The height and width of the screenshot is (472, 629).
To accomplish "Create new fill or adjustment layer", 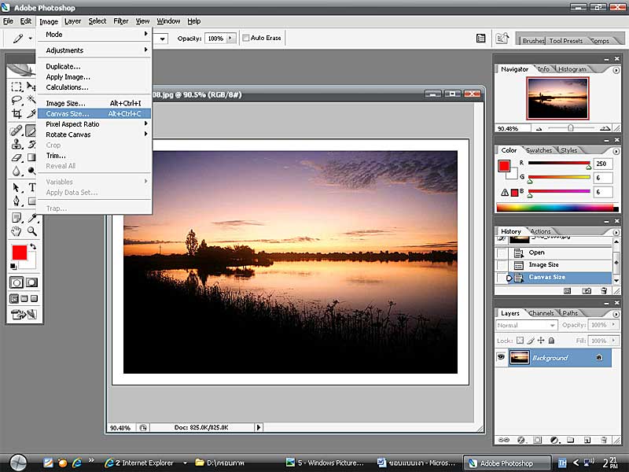I will pos(554,441).
